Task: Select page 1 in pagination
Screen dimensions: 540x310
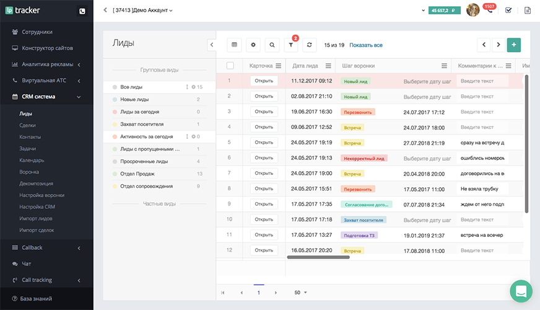Action: click(x=259, y=293)
